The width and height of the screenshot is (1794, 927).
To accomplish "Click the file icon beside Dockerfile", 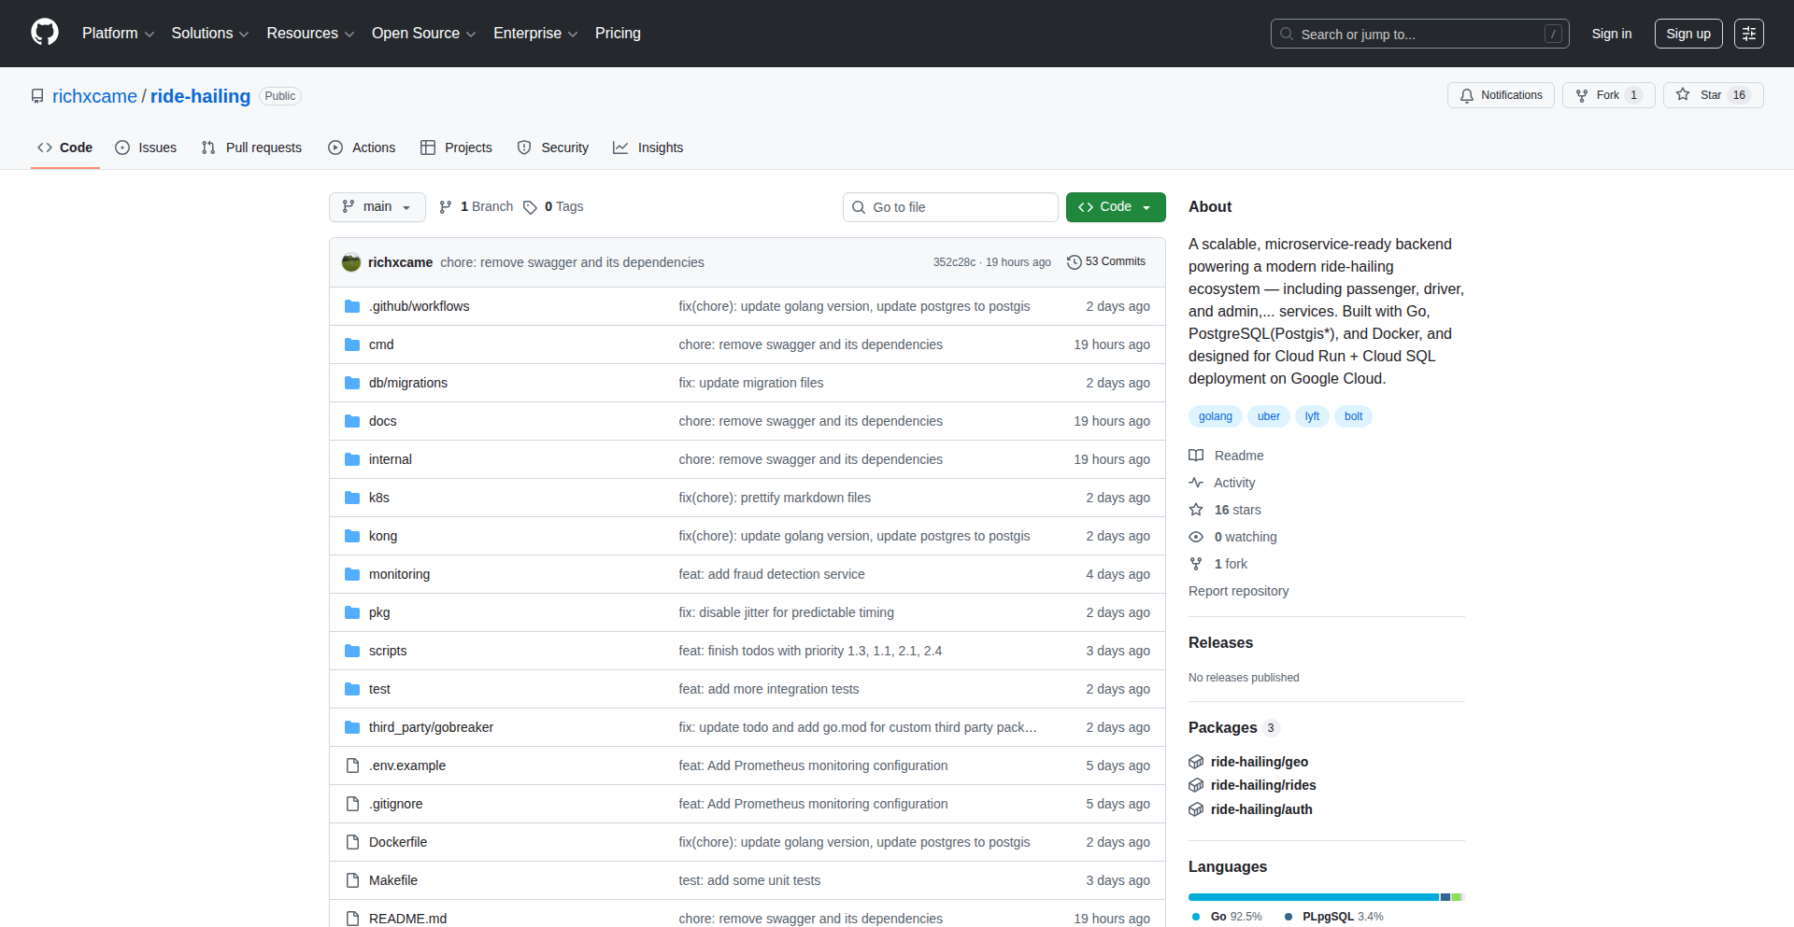I will 352,842.
